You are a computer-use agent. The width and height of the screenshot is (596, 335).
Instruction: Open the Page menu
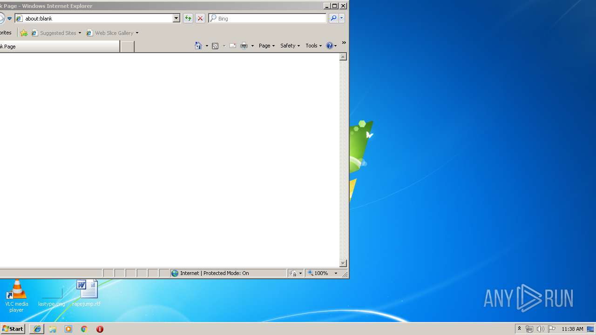pyautogui.click(x=267, y=46)
